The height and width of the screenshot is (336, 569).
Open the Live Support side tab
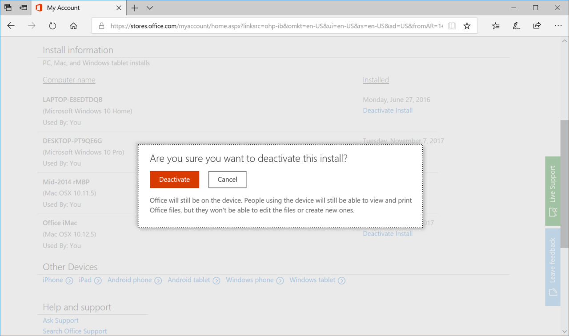(x=553, y=191)
